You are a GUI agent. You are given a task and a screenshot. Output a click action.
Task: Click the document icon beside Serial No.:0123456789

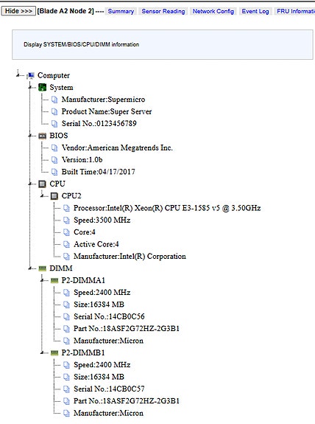tap(54, 124)
